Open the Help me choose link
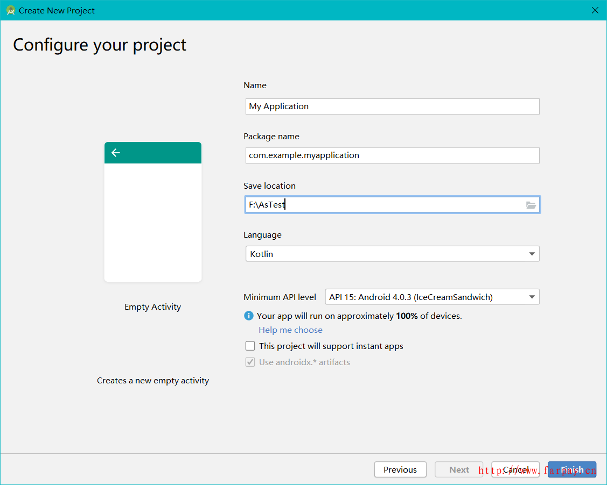This screenshot has width=607, height=485. coord(290,330)
